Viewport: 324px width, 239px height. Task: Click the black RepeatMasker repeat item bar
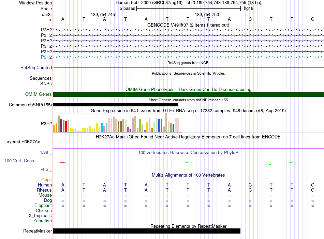click(147, 231)
